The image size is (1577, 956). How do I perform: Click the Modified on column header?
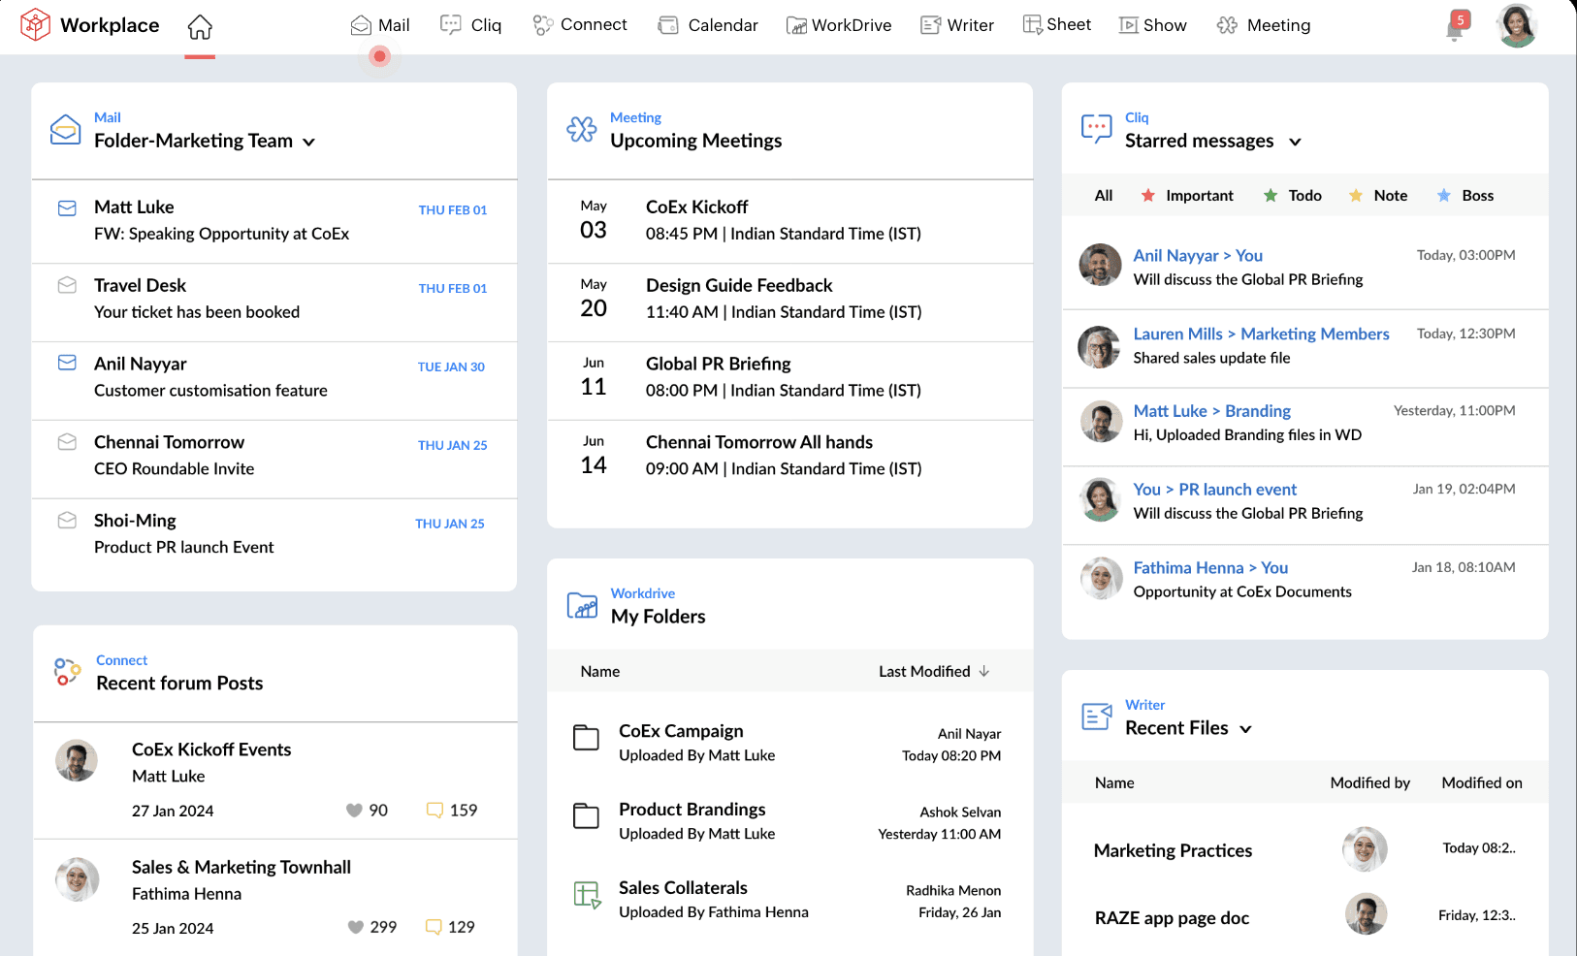(x=1482, y=783)
